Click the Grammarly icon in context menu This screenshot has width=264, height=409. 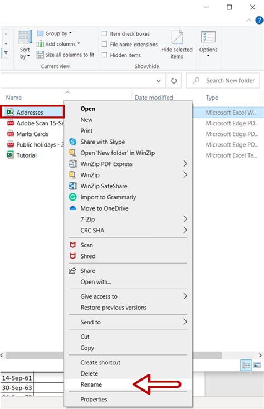click(x=72, y=197)
